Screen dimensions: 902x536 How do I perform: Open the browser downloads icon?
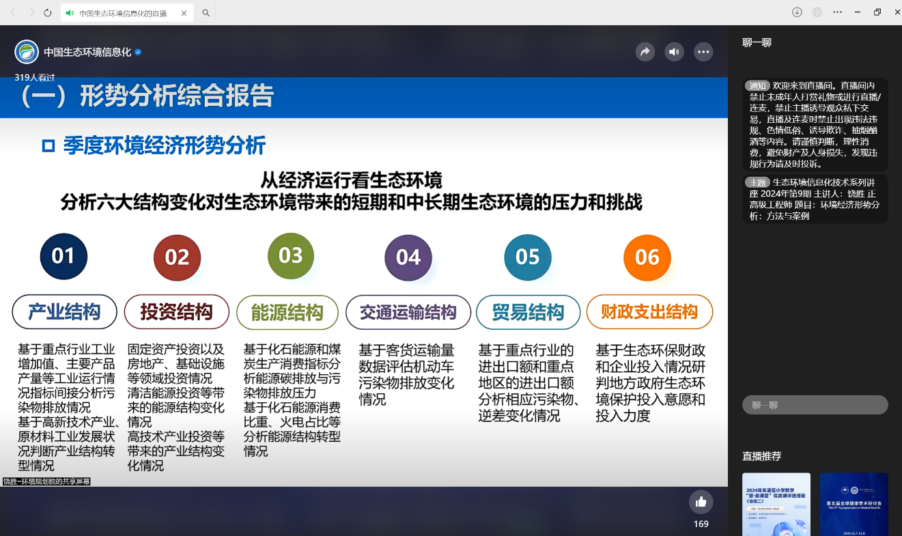point(797,12)
